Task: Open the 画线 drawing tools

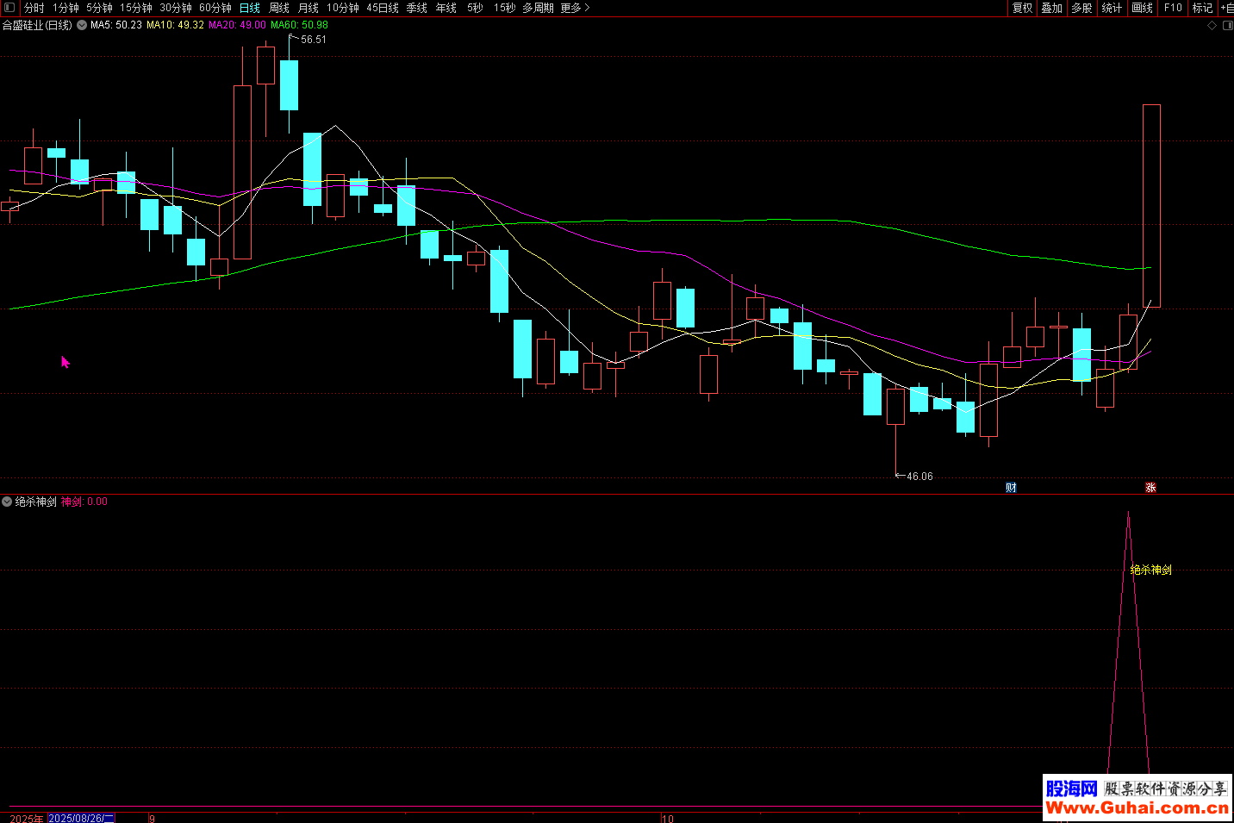Action: [x=1142, y=8]
